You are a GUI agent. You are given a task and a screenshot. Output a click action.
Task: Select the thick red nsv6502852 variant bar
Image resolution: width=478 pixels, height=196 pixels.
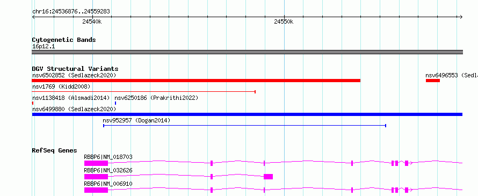click(196, 81)
